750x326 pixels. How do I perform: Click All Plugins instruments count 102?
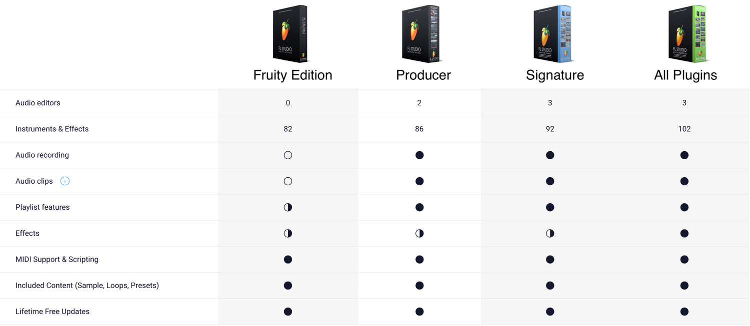click(x=684, y=129)
